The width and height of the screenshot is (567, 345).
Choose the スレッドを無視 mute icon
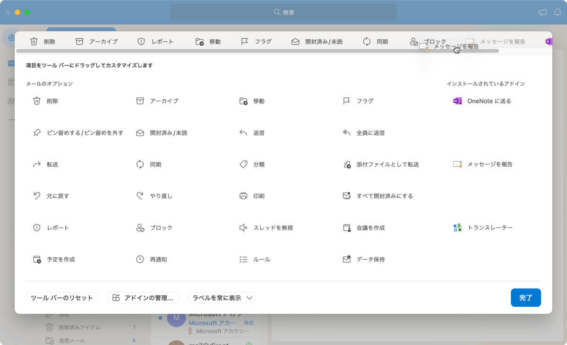click(x=243, y=227)
